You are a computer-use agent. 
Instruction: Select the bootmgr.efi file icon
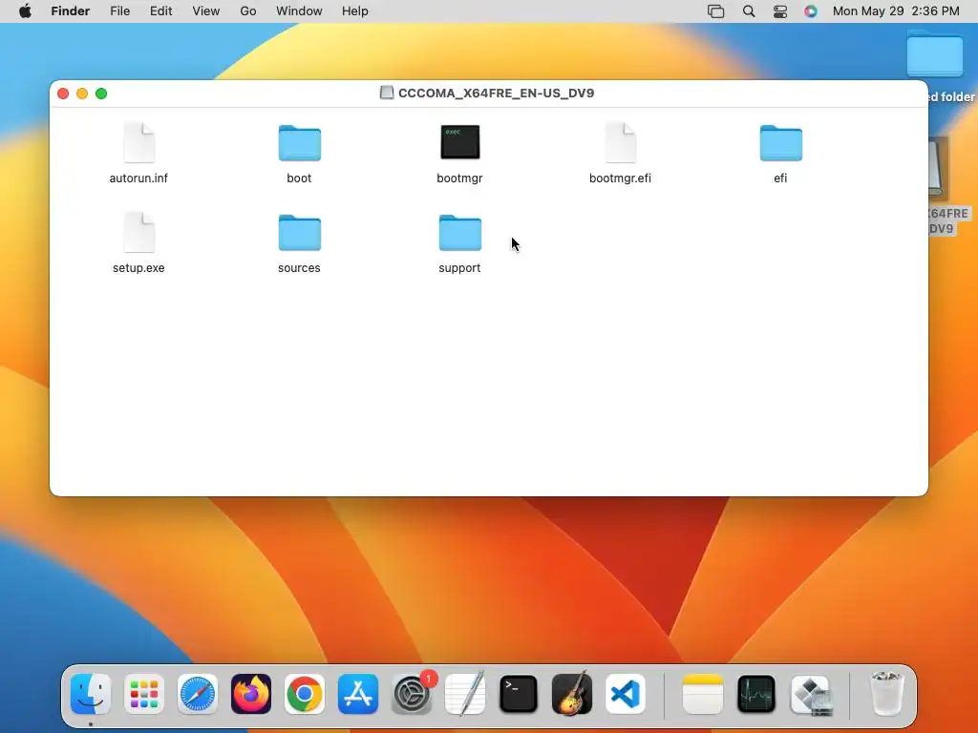click(621, 143)
